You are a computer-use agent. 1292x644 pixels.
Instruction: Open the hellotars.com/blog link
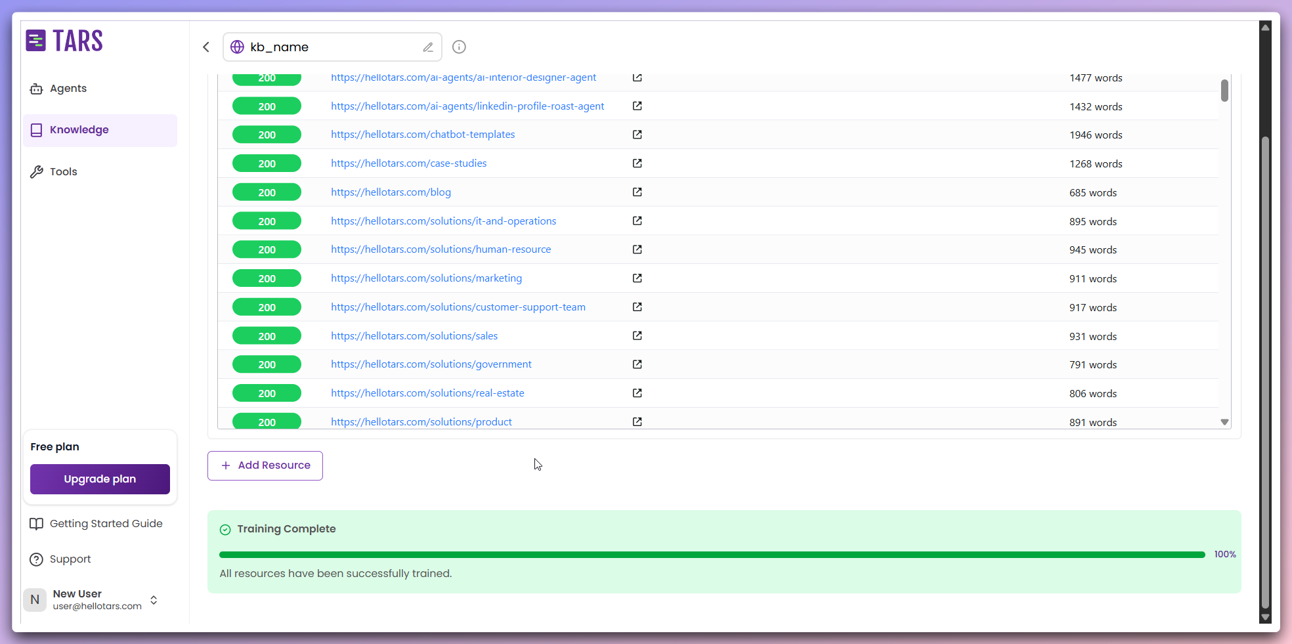tap(391, 192)
